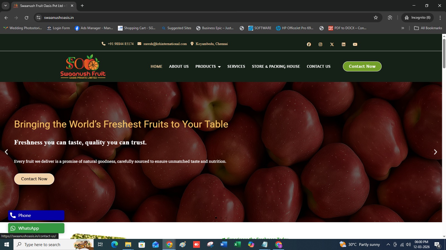Show hidden bookmarks with the chevron
The width and height of the screenshot is (446, 250).
pyautogui.click(x=403, y=28)
